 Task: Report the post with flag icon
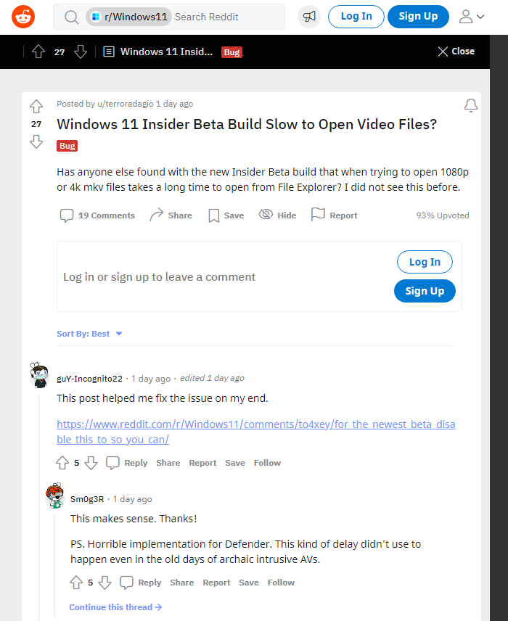coord(334,215)
